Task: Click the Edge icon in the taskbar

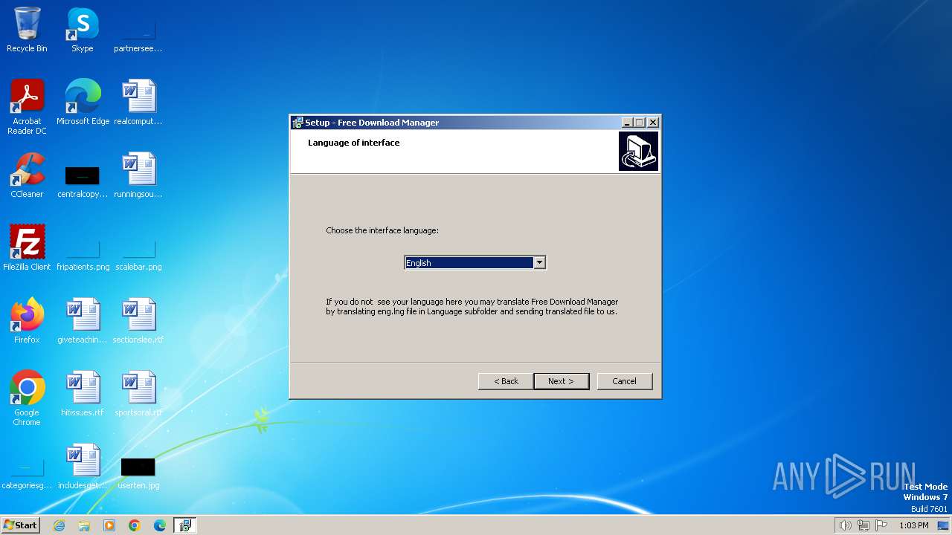Action: [x=160, y=525]
